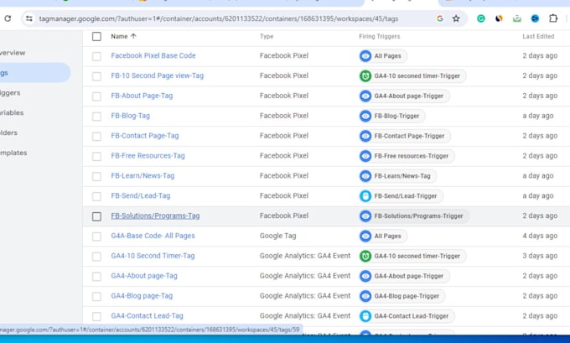Open the FB-Solutions/Programs-Tag link
Image resolution: width=570 pixels, height=343 pixels.
pyautogui.click(x=155, y=216)
